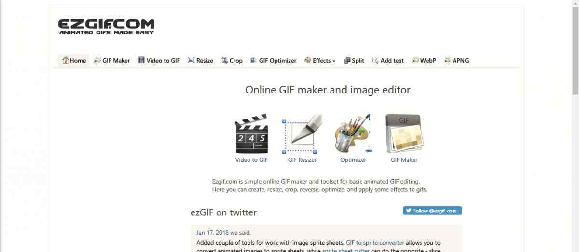
Task: Click the Video to GIF caption link
Action: (251, 160)
